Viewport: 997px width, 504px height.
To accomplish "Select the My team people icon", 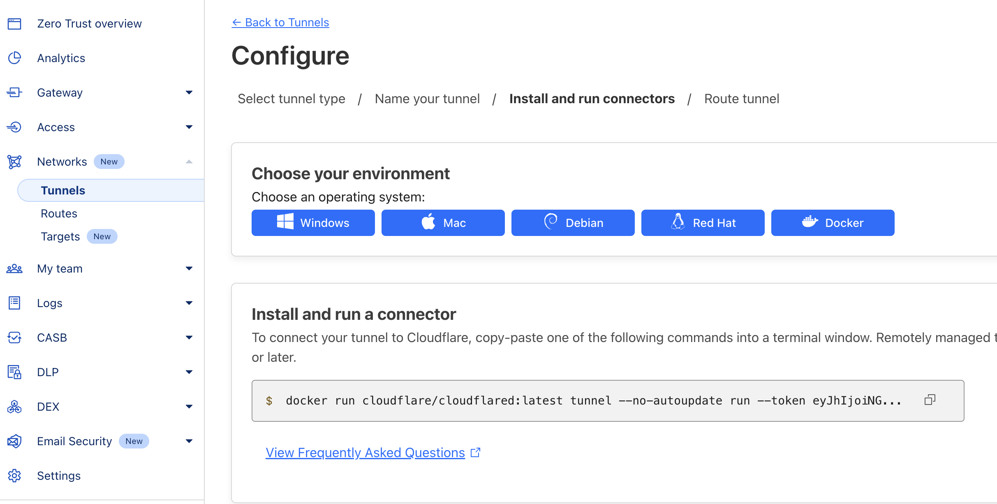I will [15, 268].
